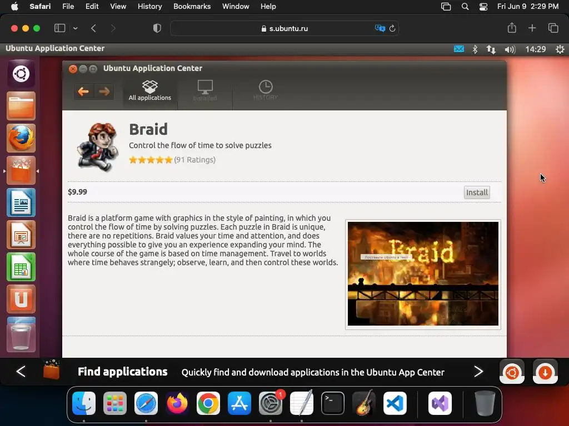
Task: Open the Safari Window menu
Action: click(x=236, y=7)
